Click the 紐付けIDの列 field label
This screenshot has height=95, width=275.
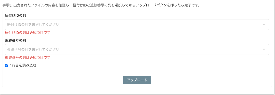[16, 15]
